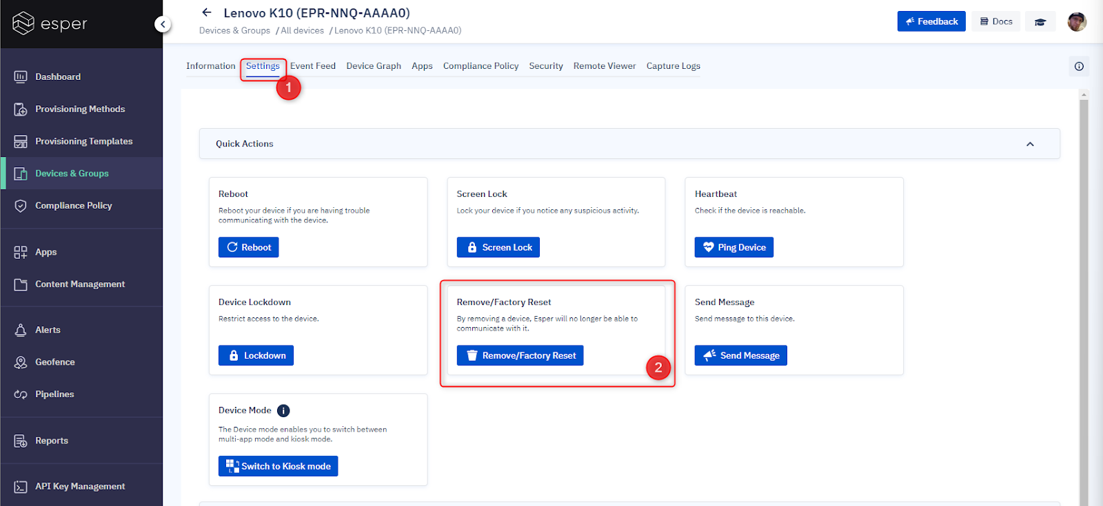Click the Lockdown button
Image resolution: width=1103 pixels, height=506 pixels.
coord(256,355)
